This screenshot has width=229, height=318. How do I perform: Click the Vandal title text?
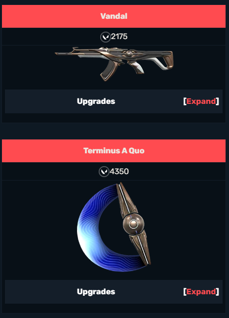tap(114, 16)
